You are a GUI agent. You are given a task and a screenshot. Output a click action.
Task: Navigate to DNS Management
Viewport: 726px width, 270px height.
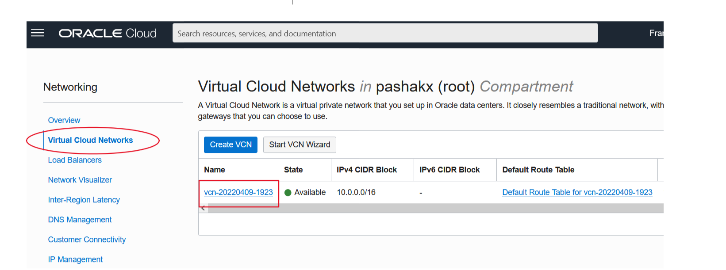pos(80,220)
